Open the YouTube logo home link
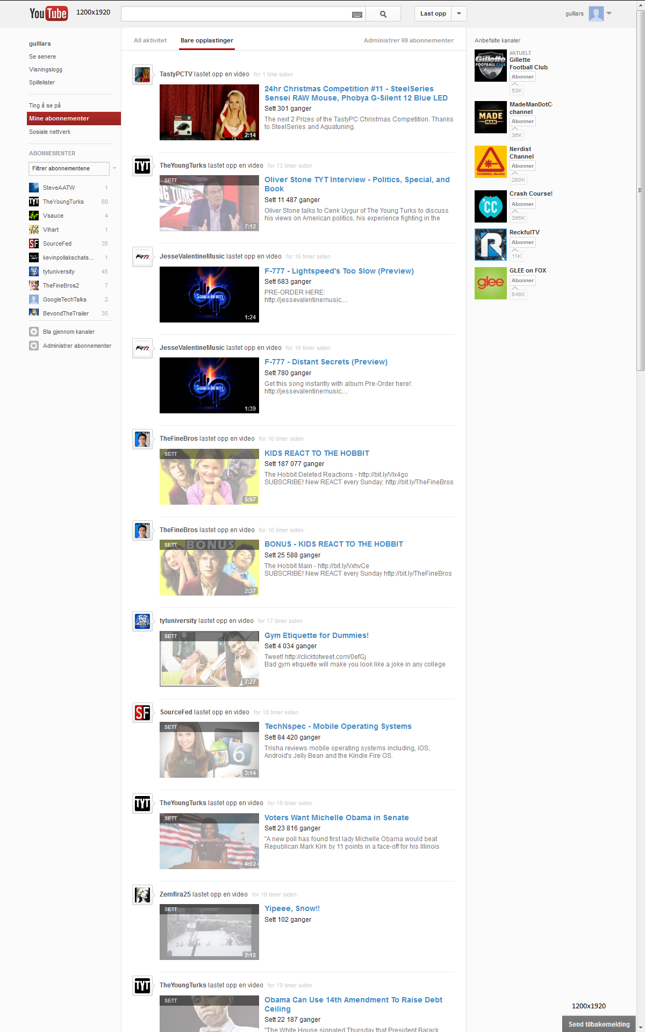This screenshot has height=1032, width=645. (48, 13)
